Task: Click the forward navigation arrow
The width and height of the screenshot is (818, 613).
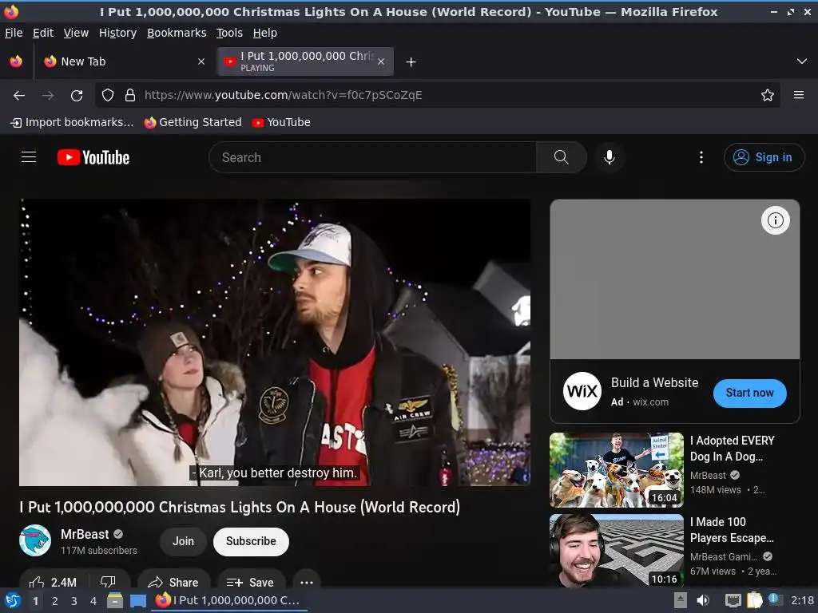Action: click(x=48, y=96)
